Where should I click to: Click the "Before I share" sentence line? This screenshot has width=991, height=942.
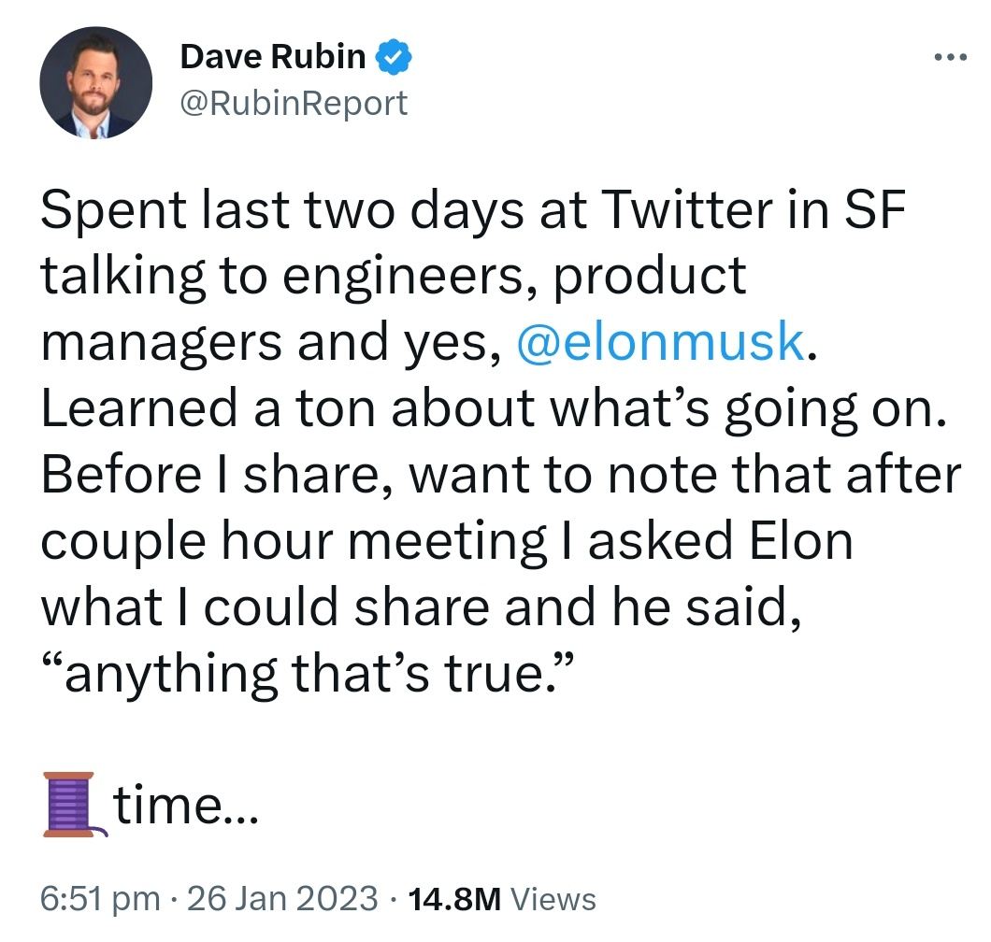[x=501, y=473]
